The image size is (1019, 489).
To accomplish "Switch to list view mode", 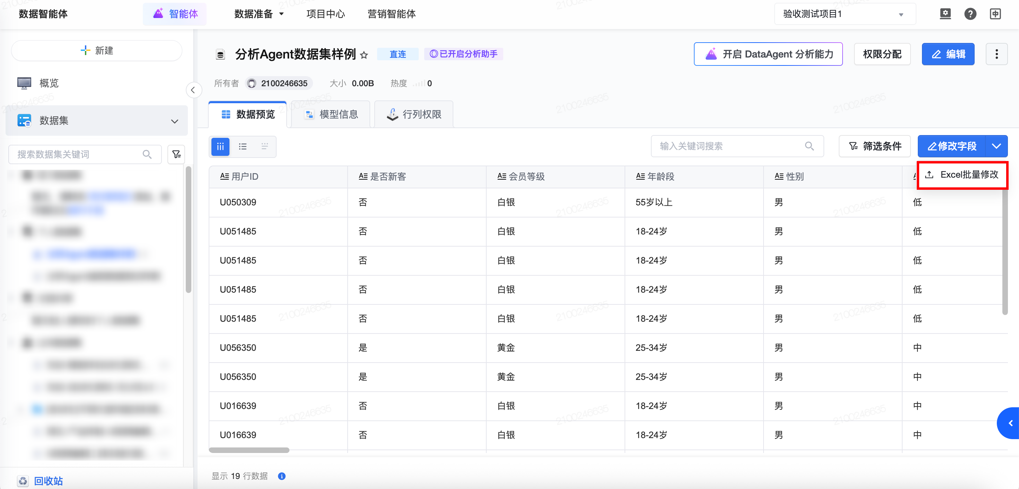I will click(243, 146).
